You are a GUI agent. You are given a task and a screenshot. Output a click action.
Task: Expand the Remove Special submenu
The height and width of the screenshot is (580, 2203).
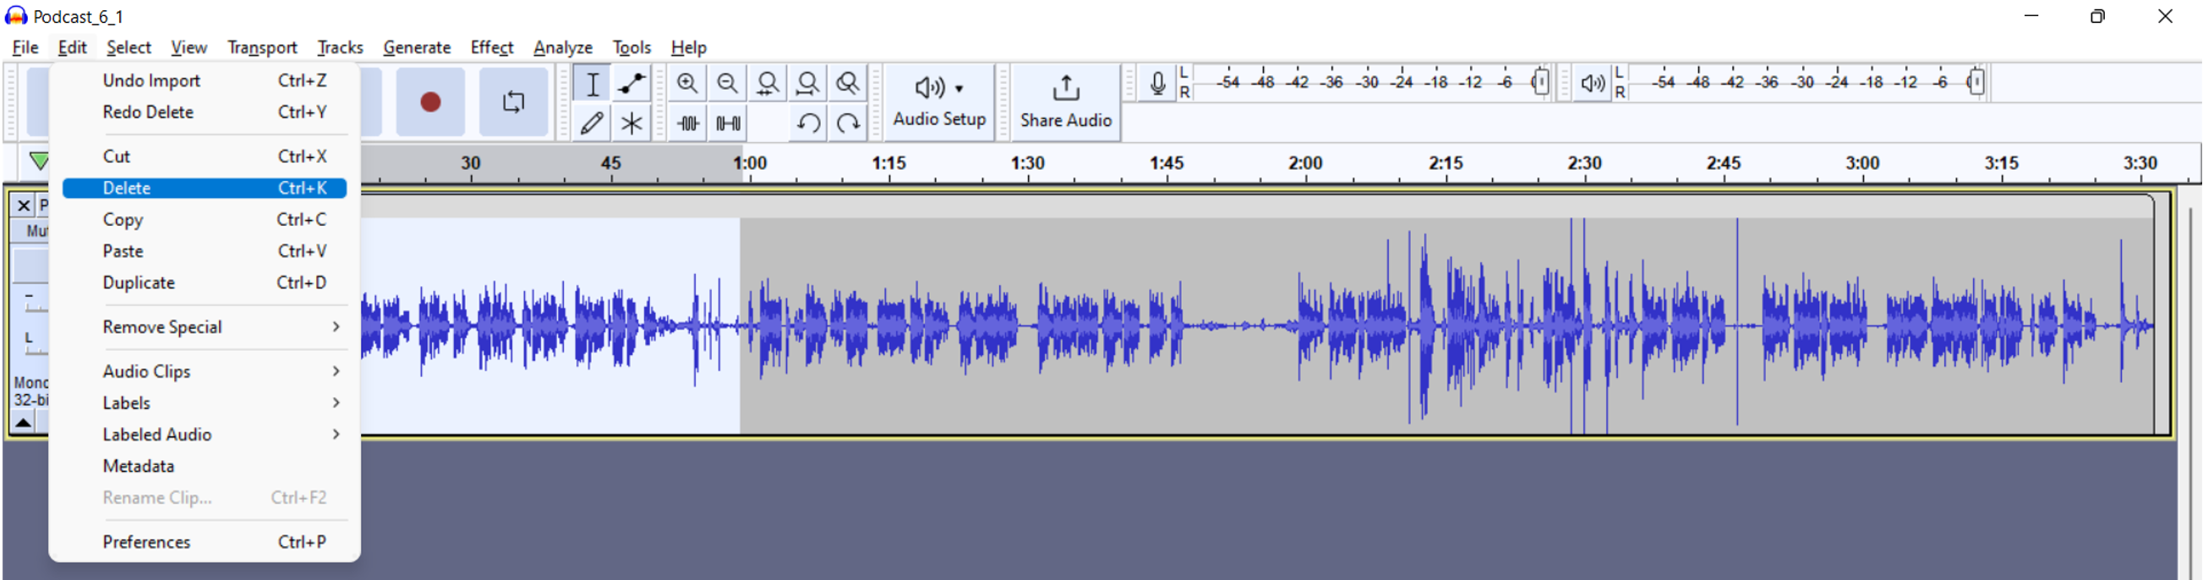[205, 328]
